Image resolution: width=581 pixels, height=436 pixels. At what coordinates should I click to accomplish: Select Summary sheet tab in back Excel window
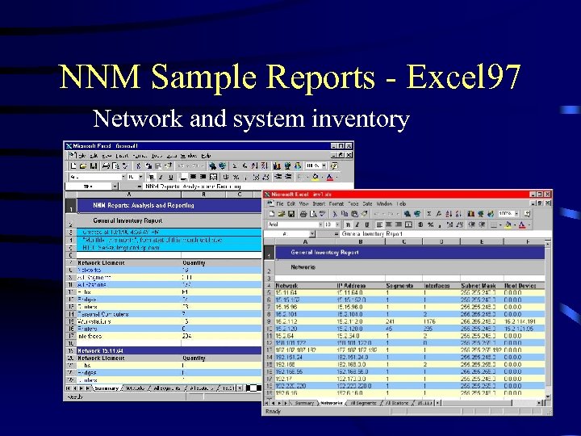[106, 388]
